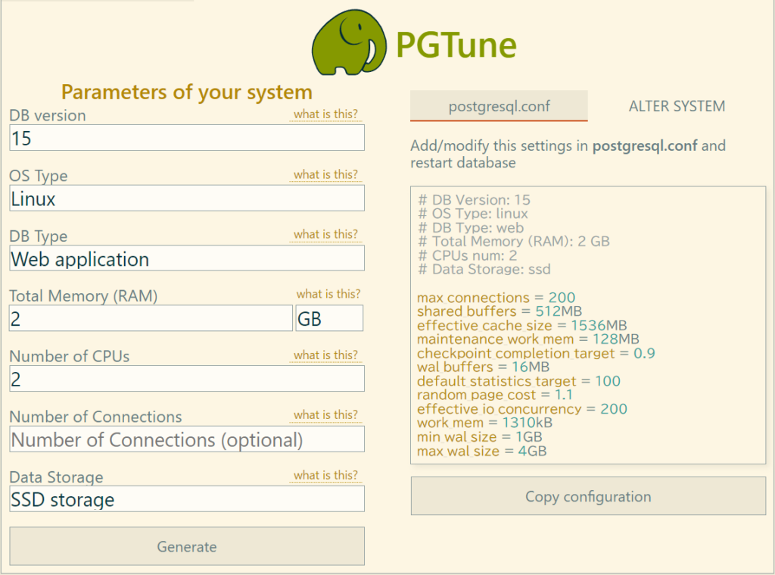The width and height of the screenshot is (775, 575).
Task: Click the 'effective cache size = 1536MB' line
Action: coord(522,325)
